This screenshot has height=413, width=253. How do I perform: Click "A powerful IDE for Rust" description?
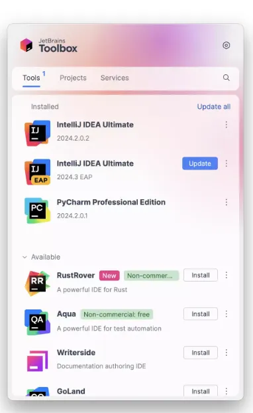92,289
